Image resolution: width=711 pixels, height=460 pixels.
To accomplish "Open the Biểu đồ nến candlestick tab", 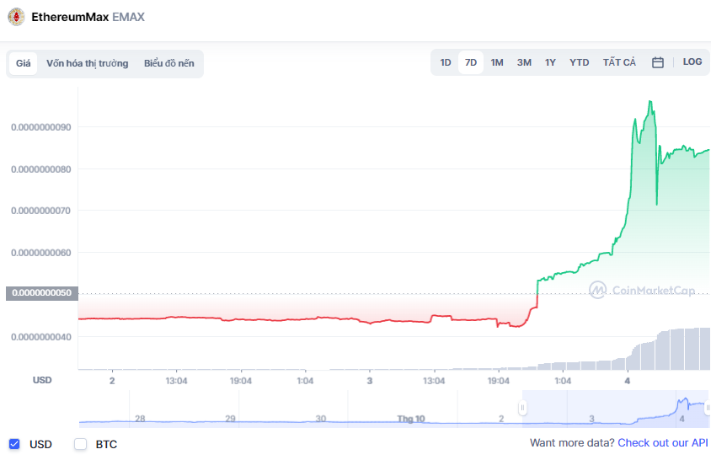I will point(169,63).
